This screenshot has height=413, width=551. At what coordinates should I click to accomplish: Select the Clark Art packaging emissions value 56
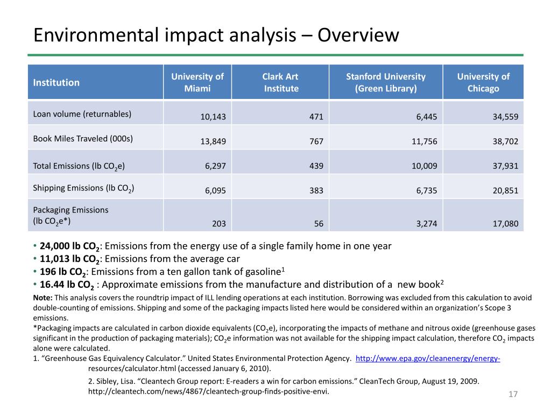point(319,223)
